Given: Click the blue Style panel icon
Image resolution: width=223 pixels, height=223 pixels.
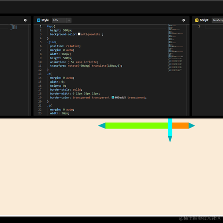Looking at the screenshot, I should point(38,20).
